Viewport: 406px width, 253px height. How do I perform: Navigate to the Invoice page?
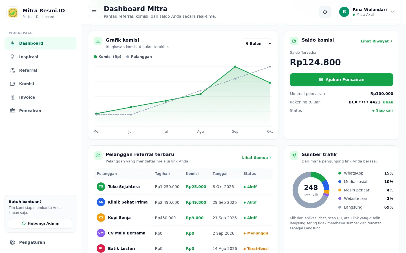[x=41, y=97]
